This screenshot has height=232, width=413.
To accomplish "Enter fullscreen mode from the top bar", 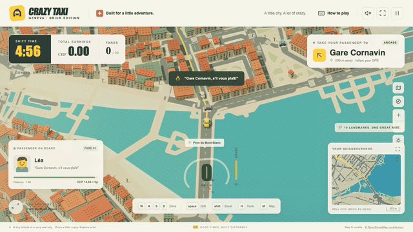I will (383, 13).
